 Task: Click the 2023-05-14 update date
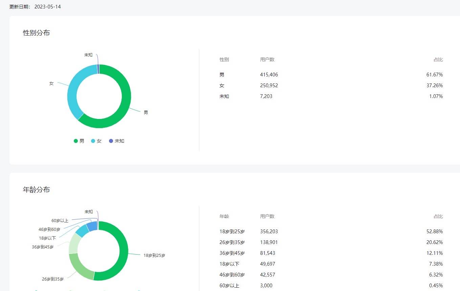click(47, 7)
